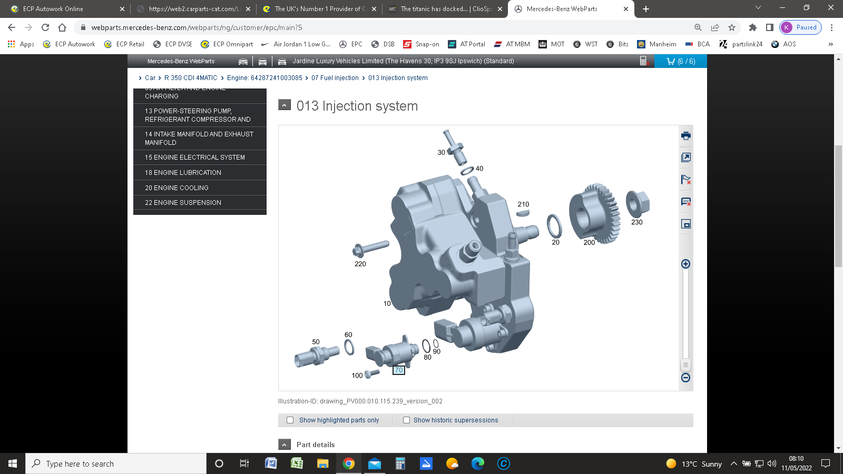This screenshot has width=843, height=474.
Task: Open Excel from the Windows taskbar
Action: (x=297, y=463)
